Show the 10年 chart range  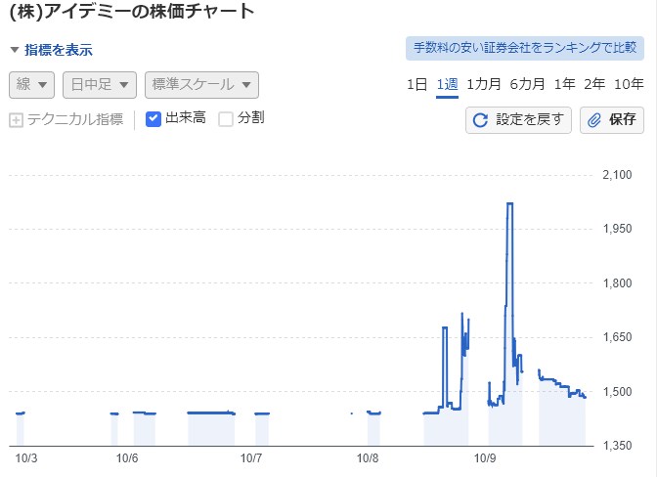click(629, 84)
